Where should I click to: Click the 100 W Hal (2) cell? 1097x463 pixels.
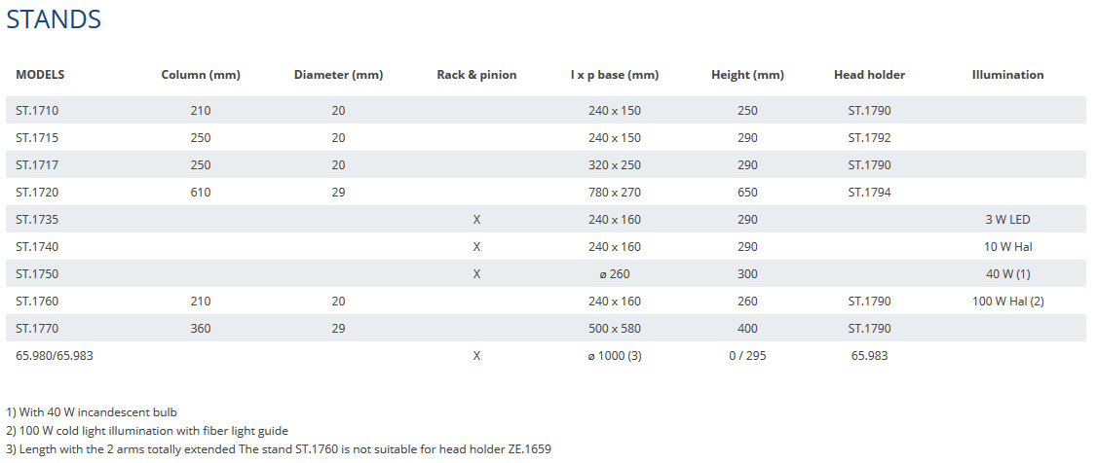pyautogui.click(x=1007, y=301)
